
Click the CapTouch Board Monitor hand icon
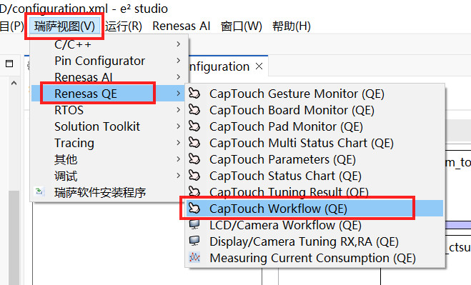click(194, 110)
